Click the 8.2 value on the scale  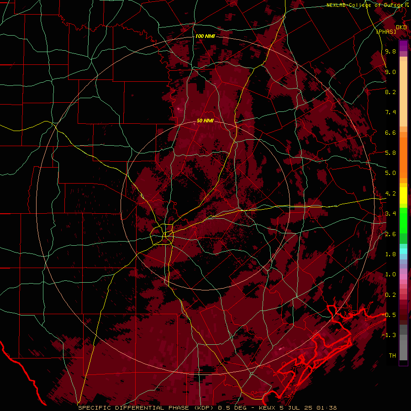pyautogui.click(x=390, y=92)
